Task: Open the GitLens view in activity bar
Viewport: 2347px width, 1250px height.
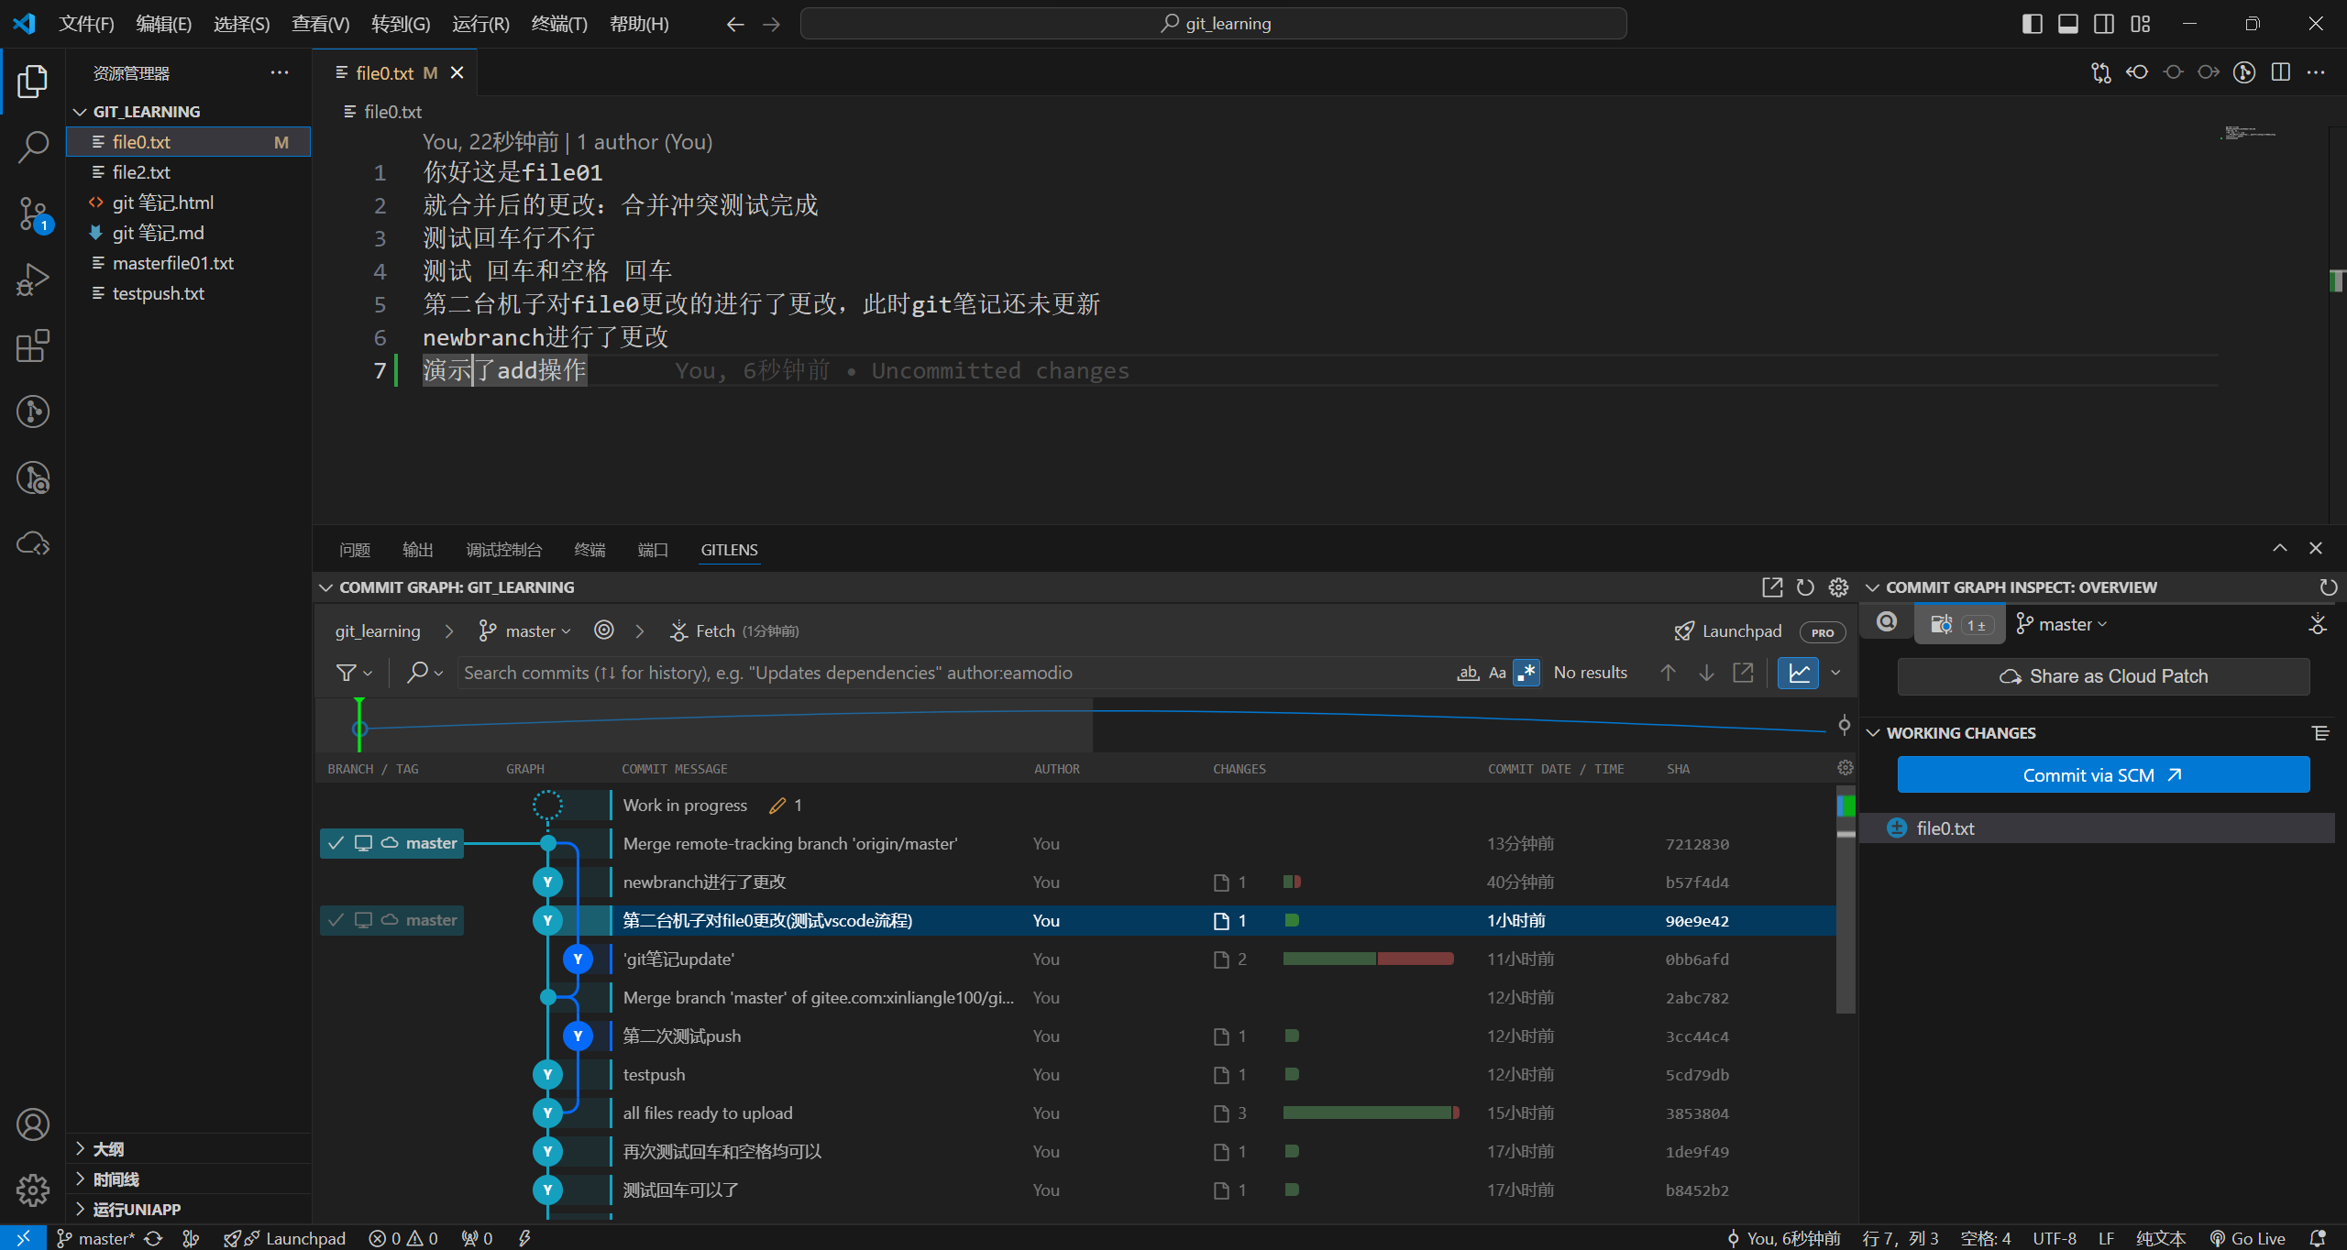Action: (33, 411)
